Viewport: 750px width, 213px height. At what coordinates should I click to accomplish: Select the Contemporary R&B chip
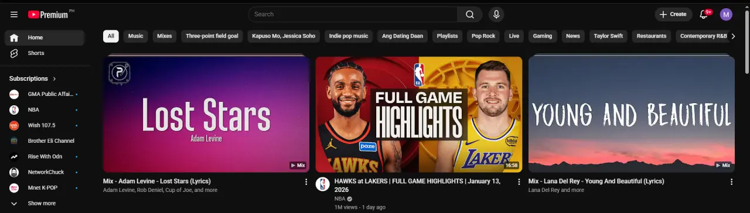[702, 36]
